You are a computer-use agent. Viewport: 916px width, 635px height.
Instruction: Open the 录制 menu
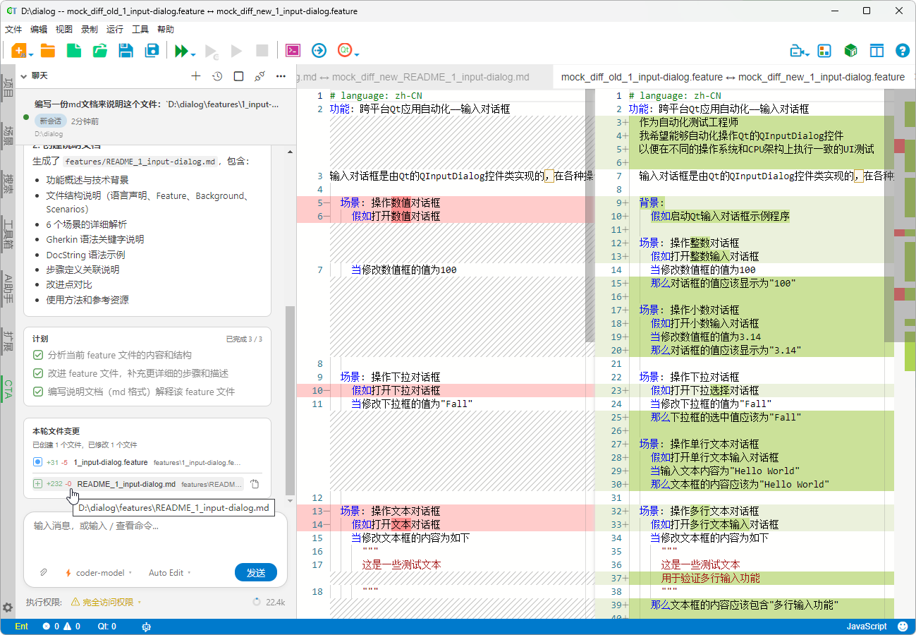90,30
